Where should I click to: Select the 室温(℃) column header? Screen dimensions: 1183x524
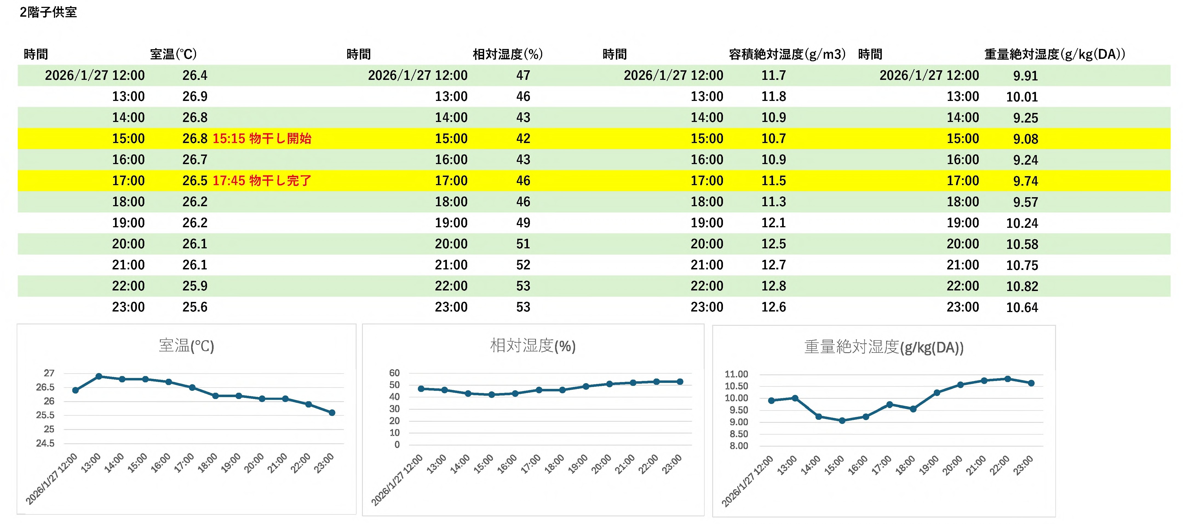coord(173,54)
